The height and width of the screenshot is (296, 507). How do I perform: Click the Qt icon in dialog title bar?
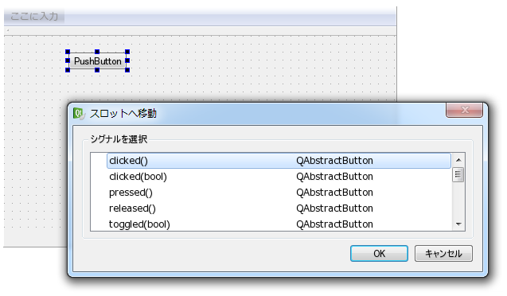79,114
